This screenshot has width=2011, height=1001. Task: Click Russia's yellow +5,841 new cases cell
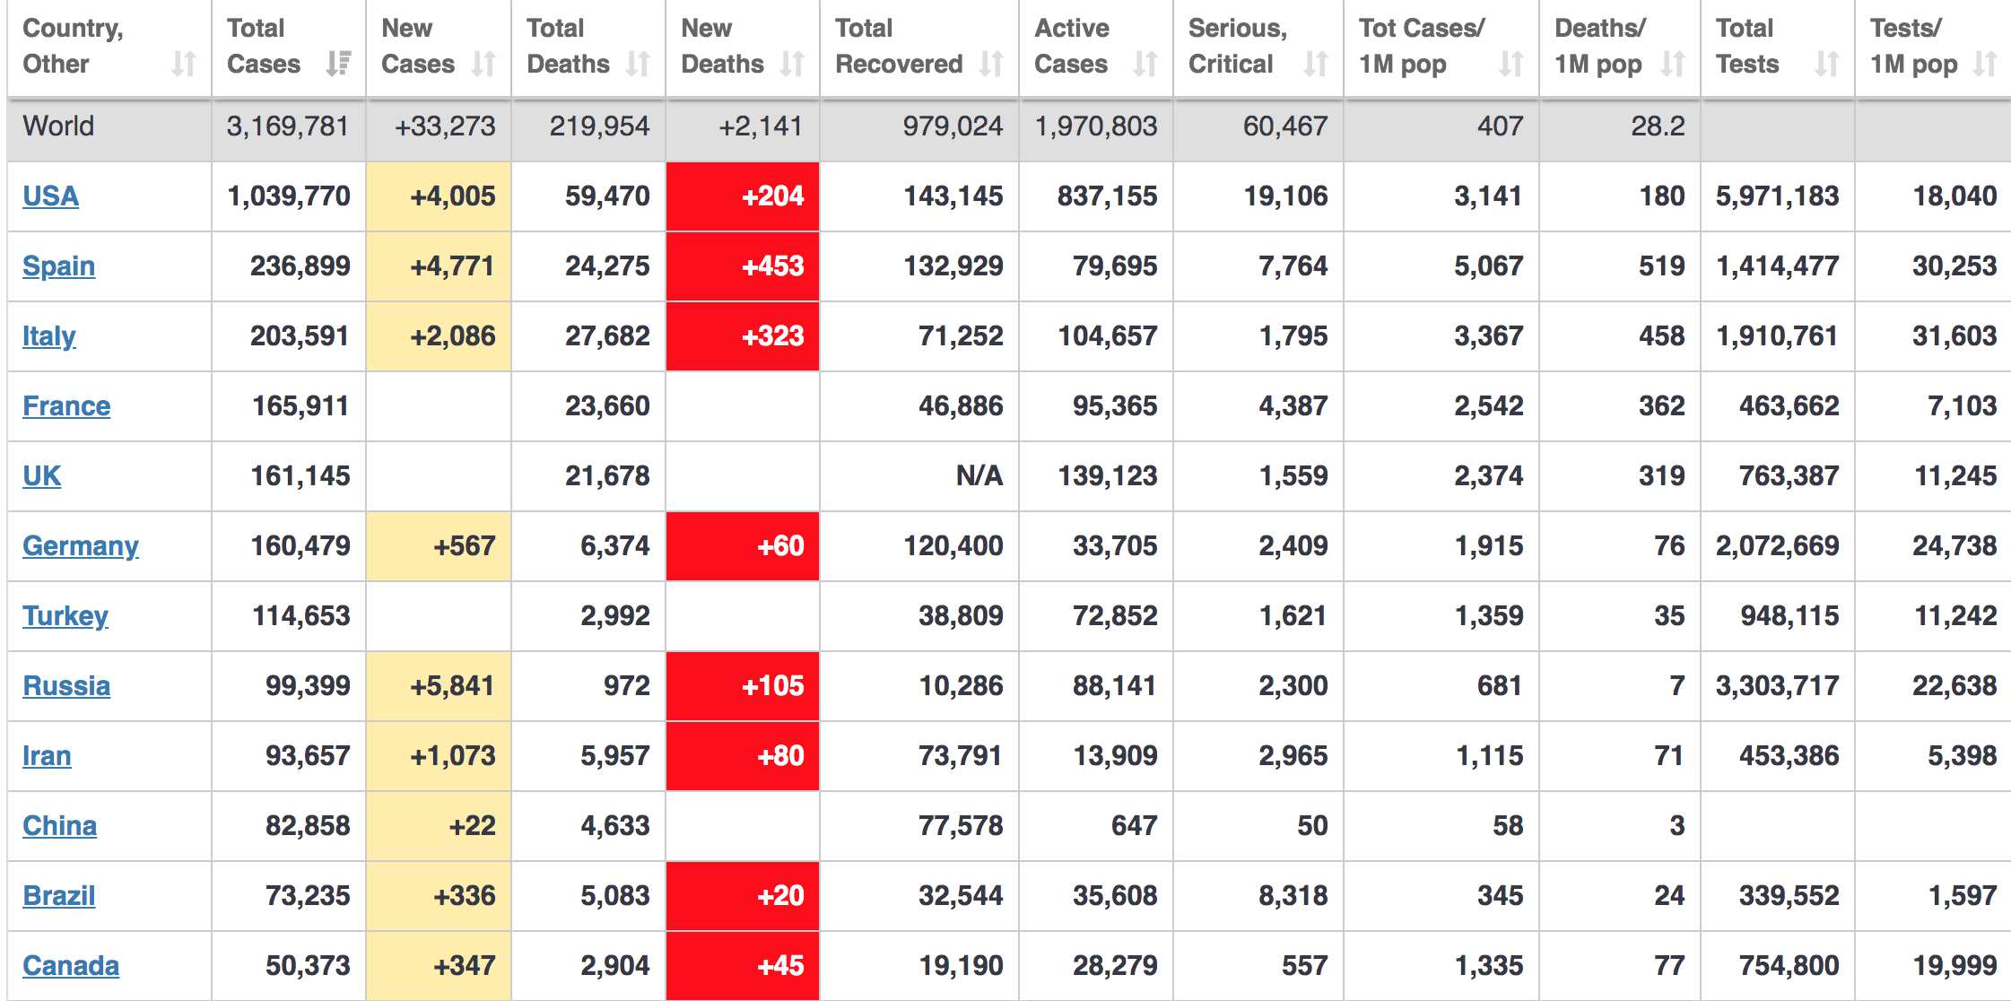[439, 686]
